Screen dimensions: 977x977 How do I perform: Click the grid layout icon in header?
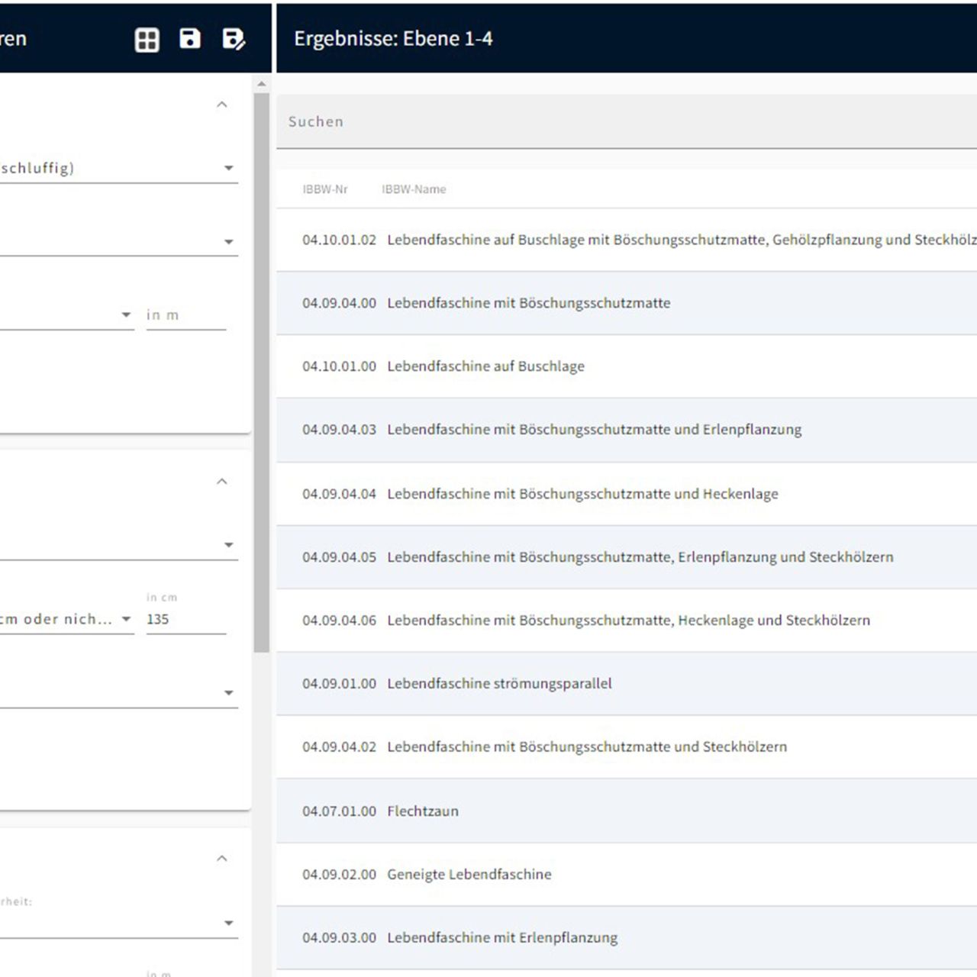pos(147,40)
